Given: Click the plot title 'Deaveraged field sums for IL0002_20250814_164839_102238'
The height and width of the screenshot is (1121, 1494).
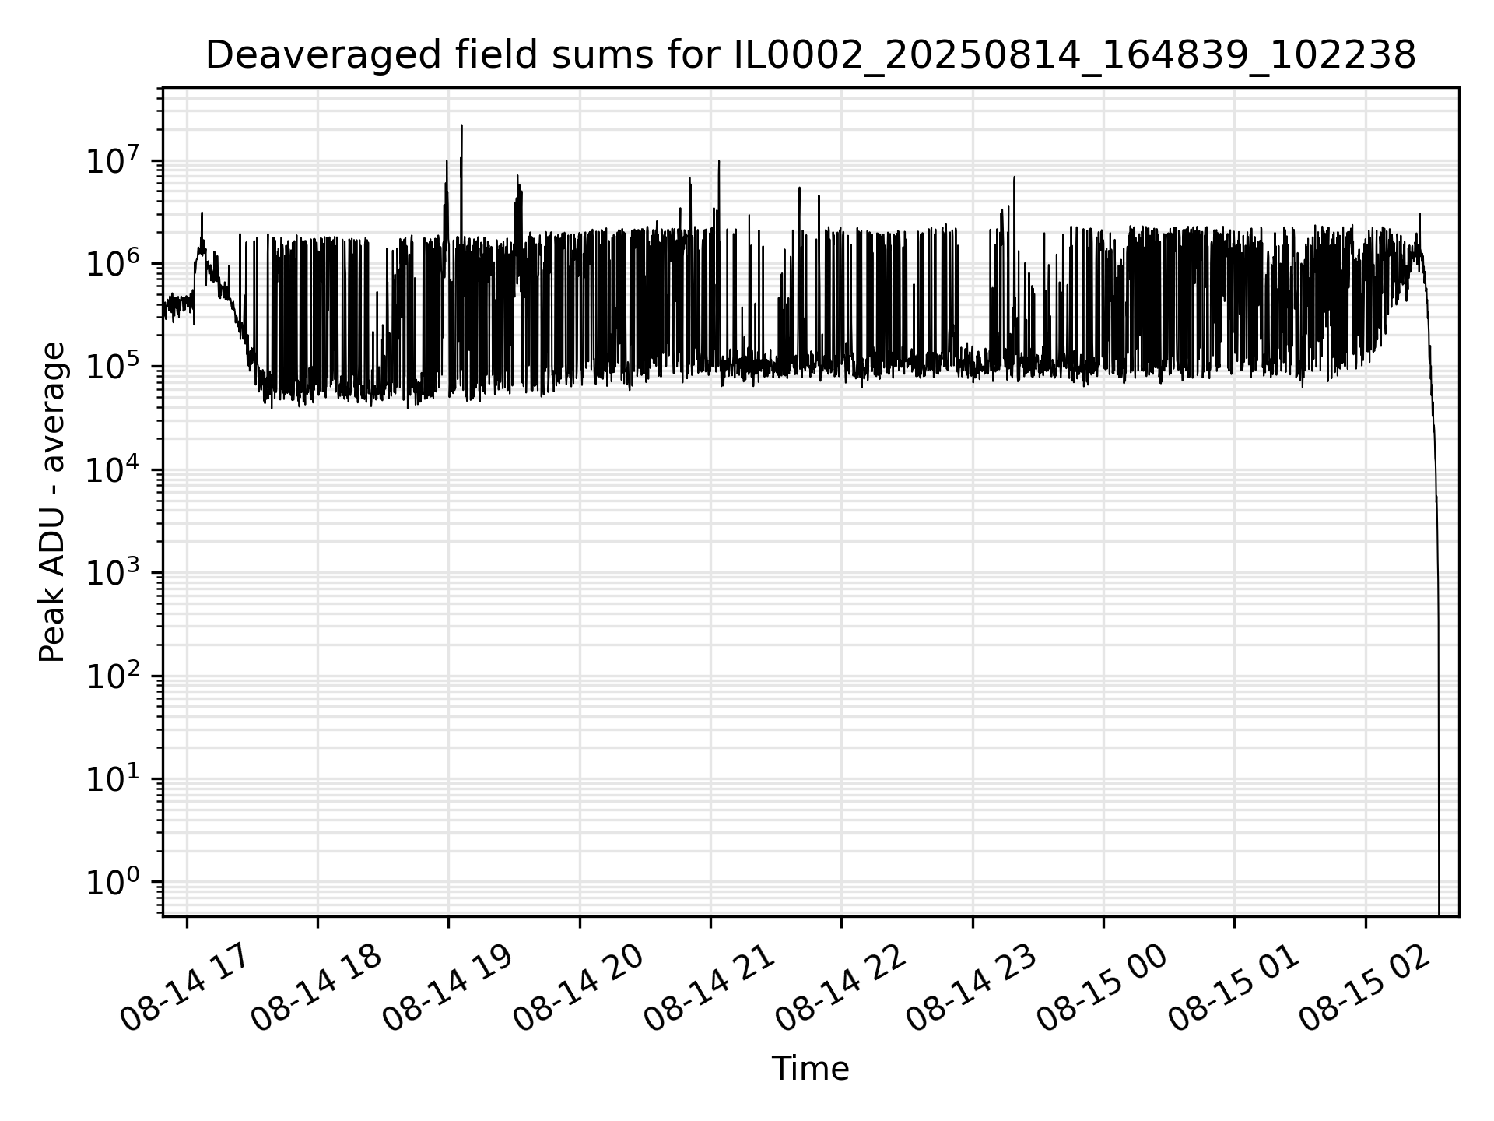Looking at the screenshot, I should (x=810, y=55).
